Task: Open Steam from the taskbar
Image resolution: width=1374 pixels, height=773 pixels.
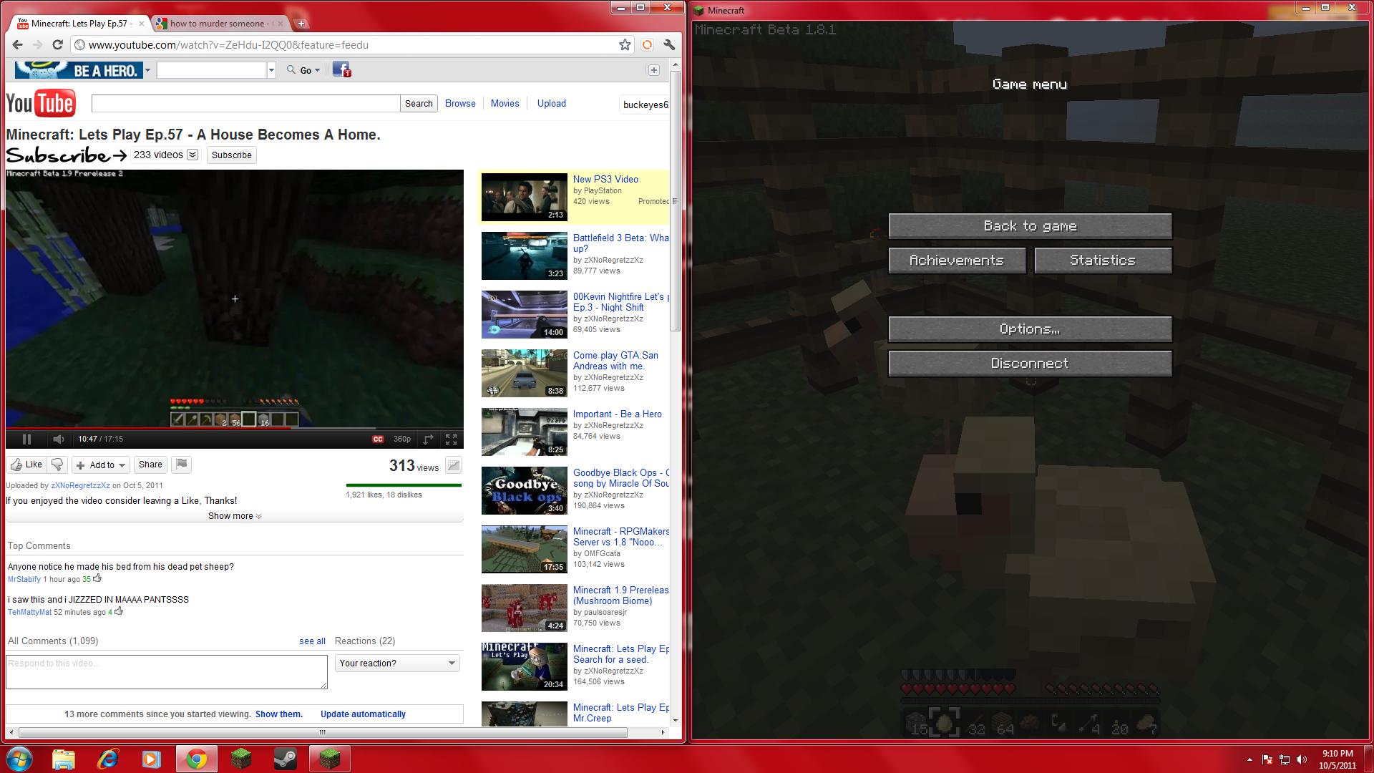Action: point(286,759)
